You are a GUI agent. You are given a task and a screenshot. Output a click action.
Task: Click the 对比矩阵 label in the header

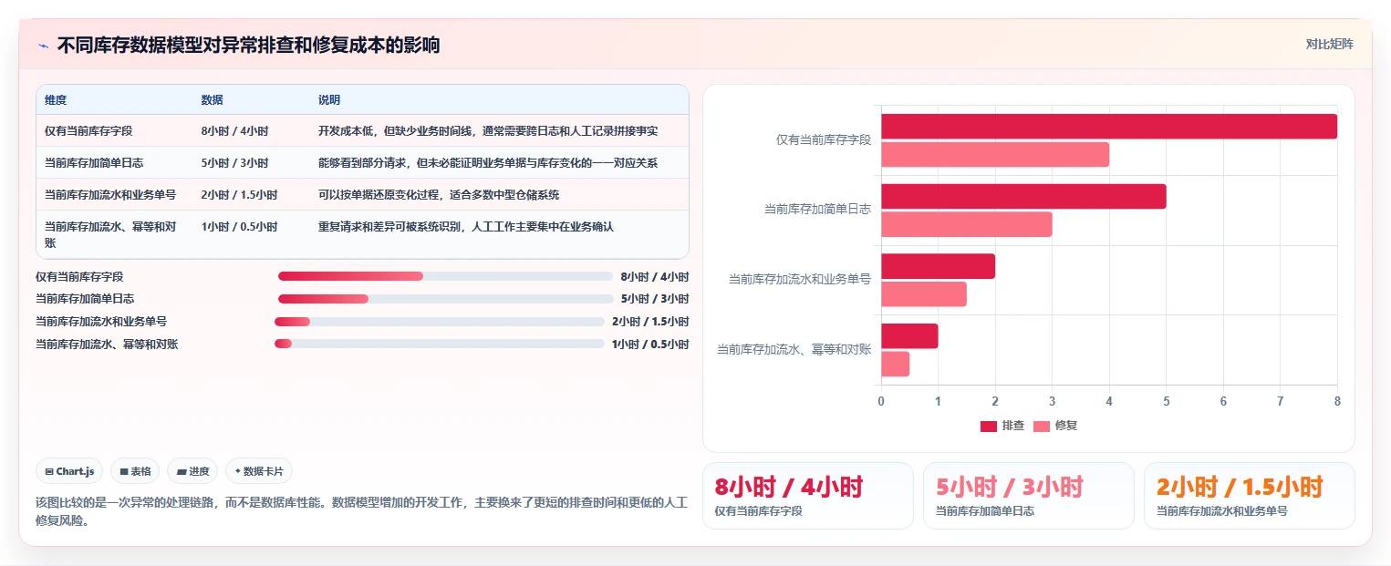click(1329, 44)
